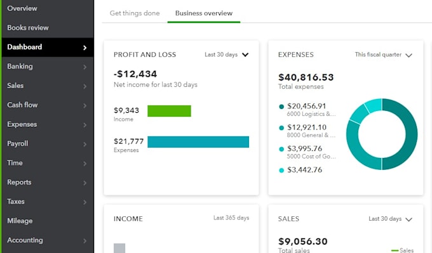
Task: Click the EXPENSES card title
Action: pos(296,55)
